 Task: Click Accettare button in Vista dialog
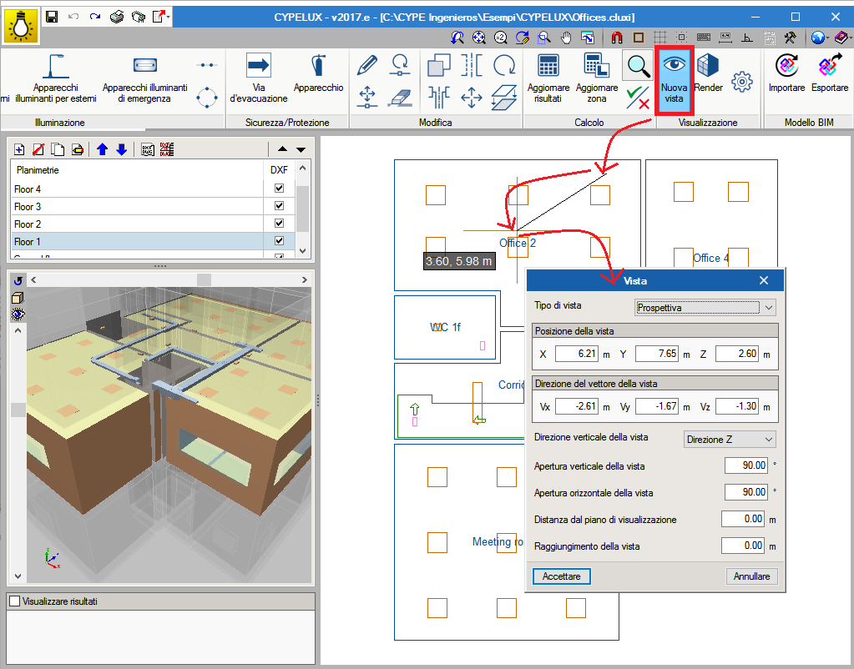562,576
